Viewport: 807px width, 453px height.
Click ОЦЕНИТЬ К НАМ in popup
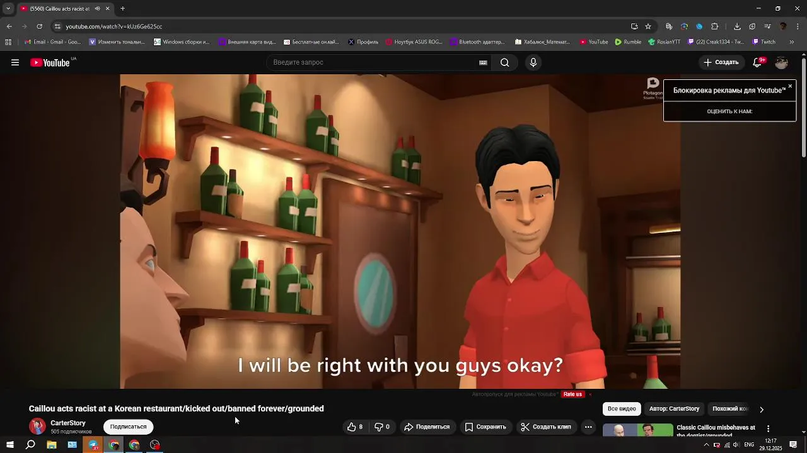[x=729, y=111]
